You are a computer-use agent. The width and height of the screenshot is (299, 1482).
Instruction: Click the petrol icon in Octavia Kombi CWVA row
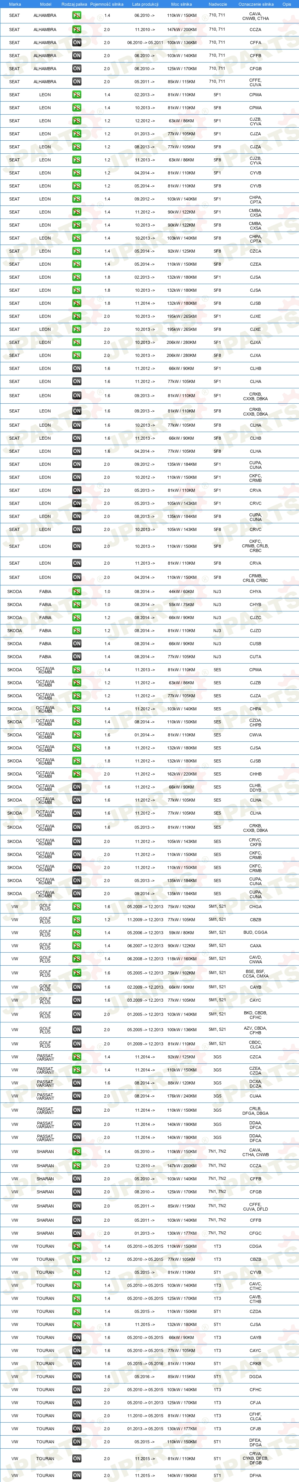pyautogui.click(x=76, y=734)
